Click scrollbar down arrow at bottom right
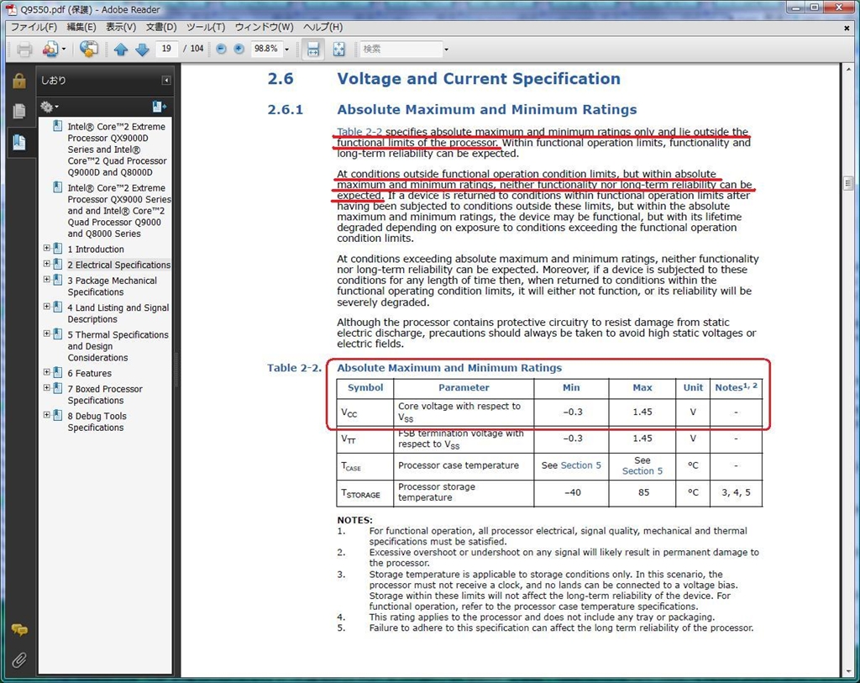Screen dimensions: 860x683 [x=848, y=671]
